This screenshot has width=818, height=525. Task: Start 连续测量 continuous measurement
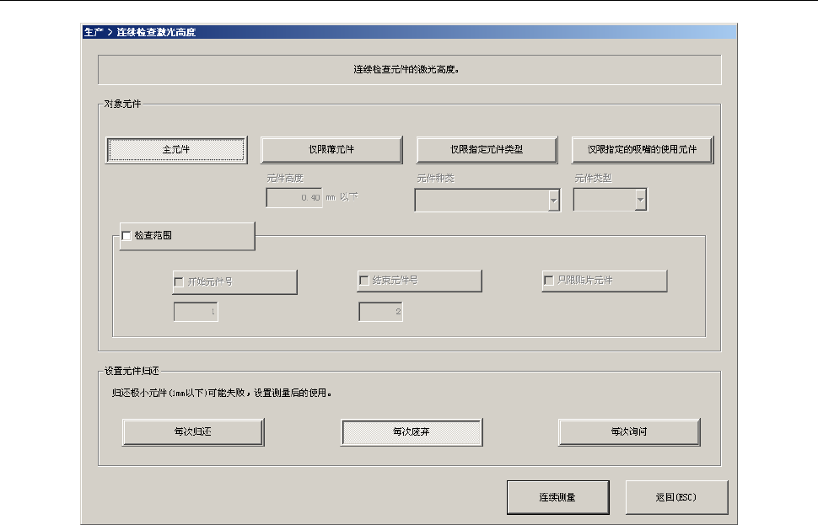(557, 497)
